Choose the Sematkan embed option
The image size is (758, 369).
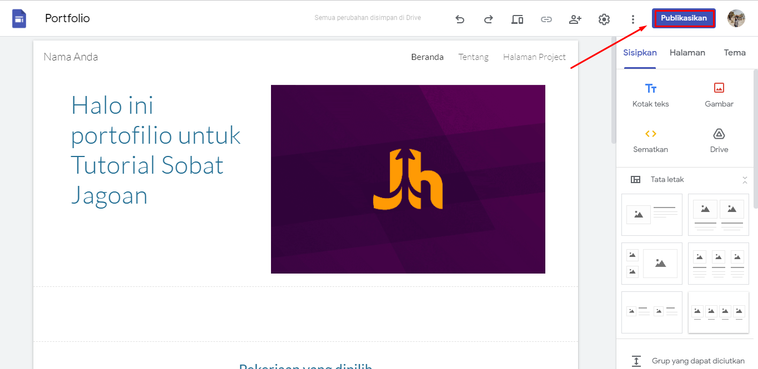[651, 140]
